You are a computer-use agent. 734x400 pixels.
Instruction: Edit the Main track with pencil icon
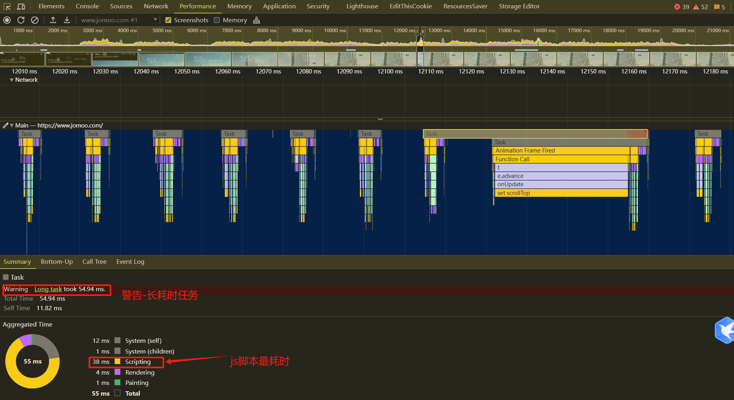click(5, 126)
